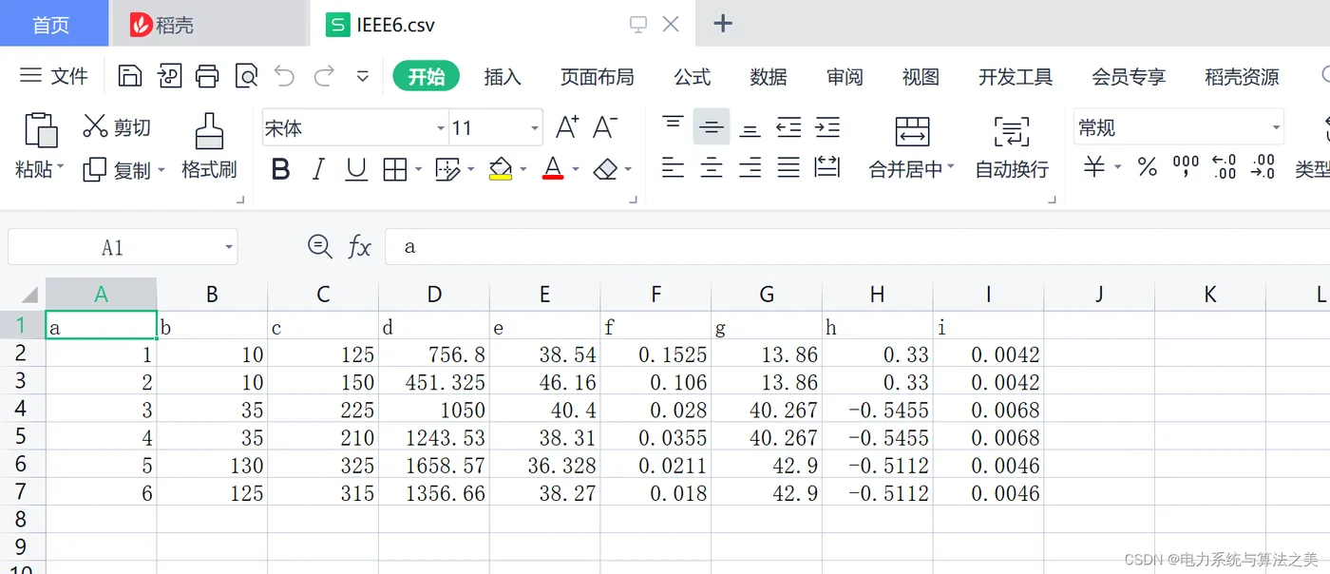Screen dimensions: 1330x574
Task: Click the fx insert function icon
Action: pyautogui.click(x=359, y=247)
